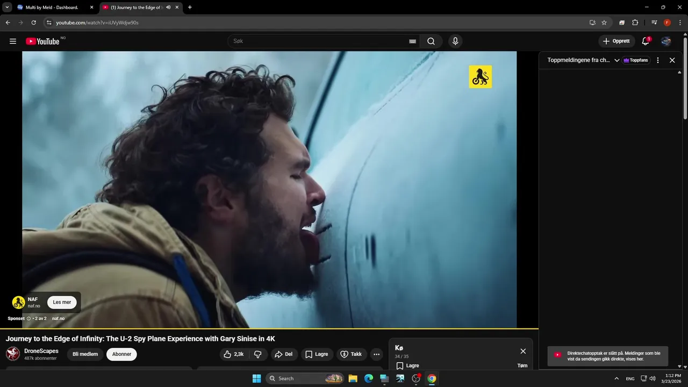Install the app via the address bar icon
This screenshot has height=387, width=688.
click(x=592, y=23)
